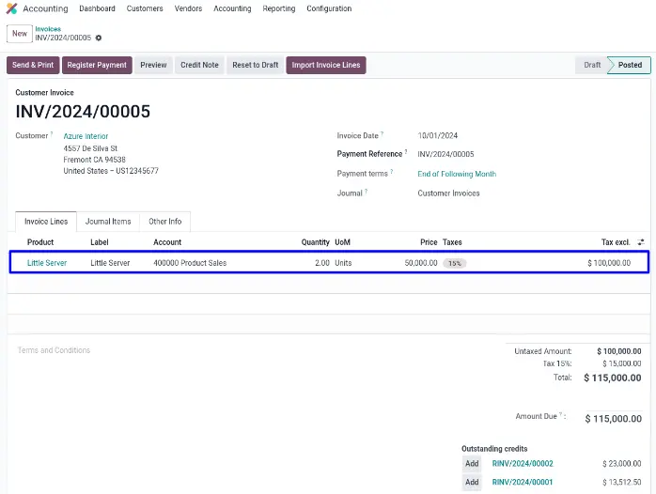Click the Register Payment button
The height and width of the screenshot is (494, 656).
click(x=97, y=65)
